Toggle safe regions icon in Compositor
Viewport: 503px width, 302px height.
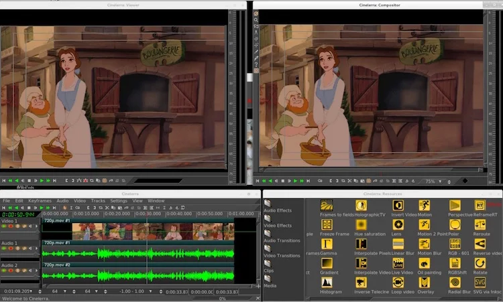(x=256, y=70)
